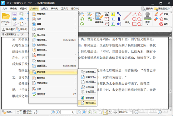Open the 工具(T) menu
This screenshot has height=116, width=173.
tap(65, 9)
